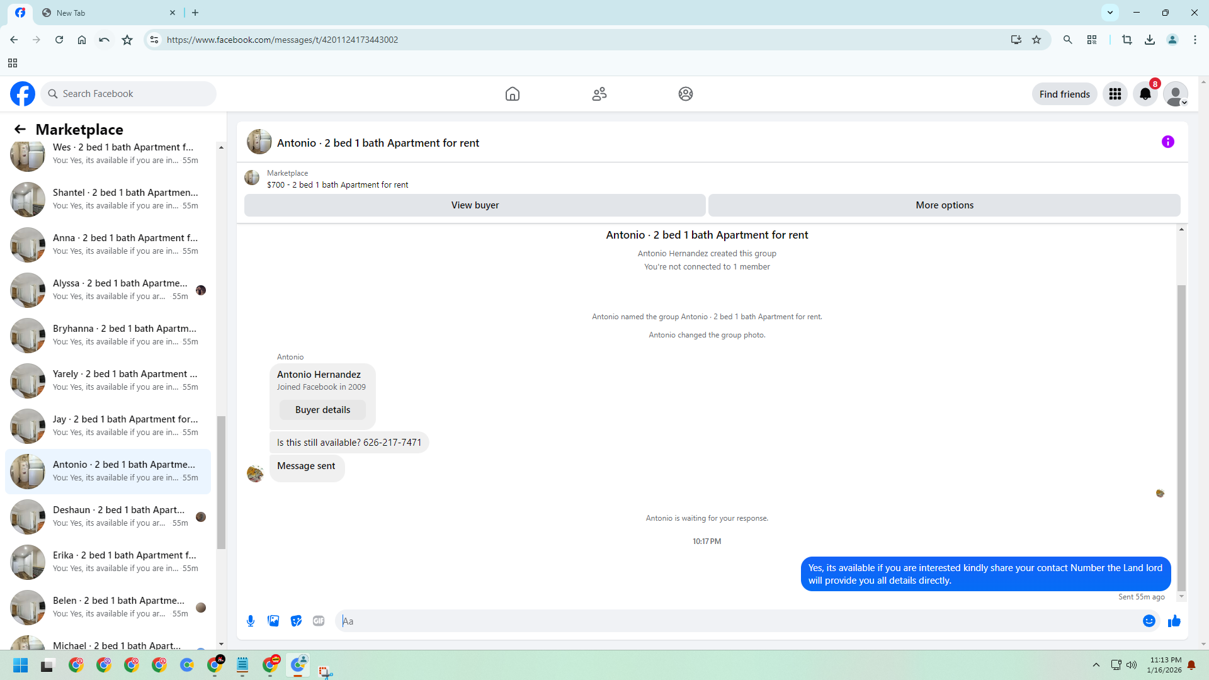Open the attach photo icon in composer
The width and height of the screenshot is (1209, 680).
click(x=273, y=621)
